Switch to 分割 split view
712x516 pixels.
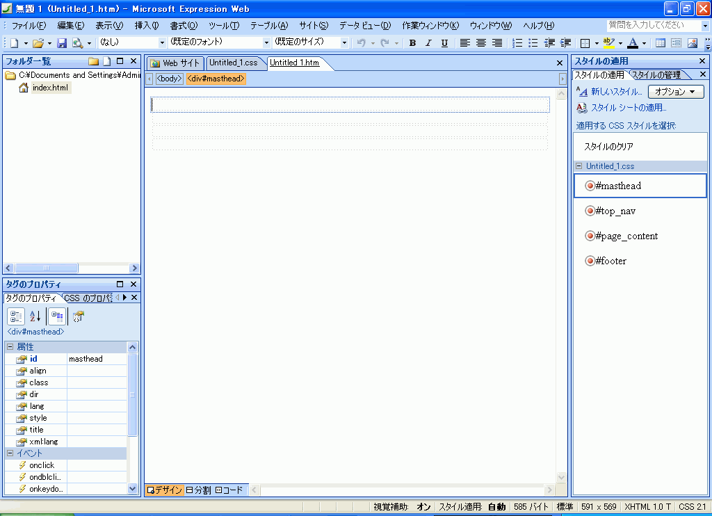[198, 490]
